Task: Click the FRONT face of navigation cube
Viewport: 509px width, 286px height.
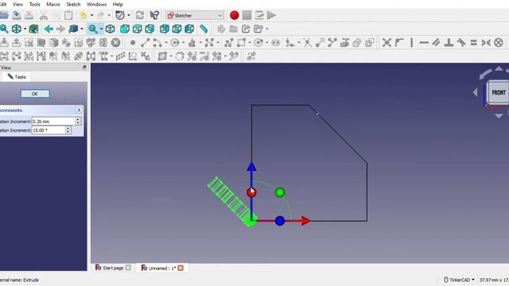Action: [499, 92]
